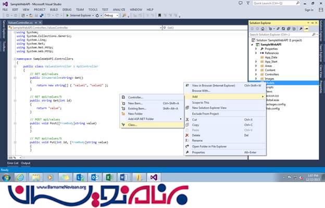Open the ANALYZE menu in menu bar
Screen dimensions: 325x208
tap(119, 9)
